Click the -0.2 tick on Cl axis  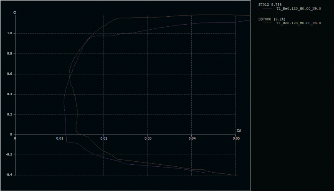(8, 155)
